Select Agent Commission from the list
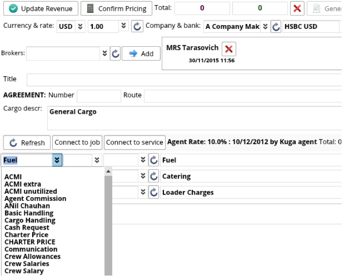 (x=35, y=198)
